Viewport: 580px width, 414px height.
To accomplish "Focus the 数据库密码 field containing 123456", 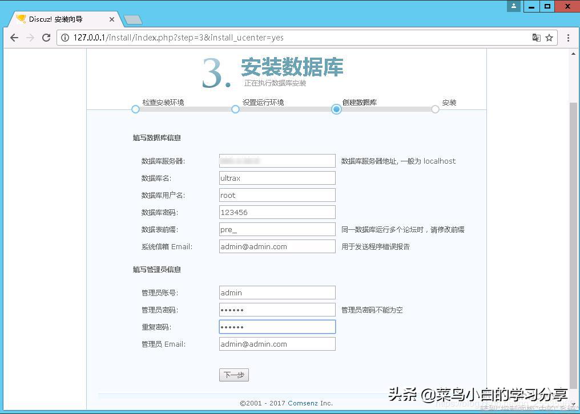I will 277,212.
